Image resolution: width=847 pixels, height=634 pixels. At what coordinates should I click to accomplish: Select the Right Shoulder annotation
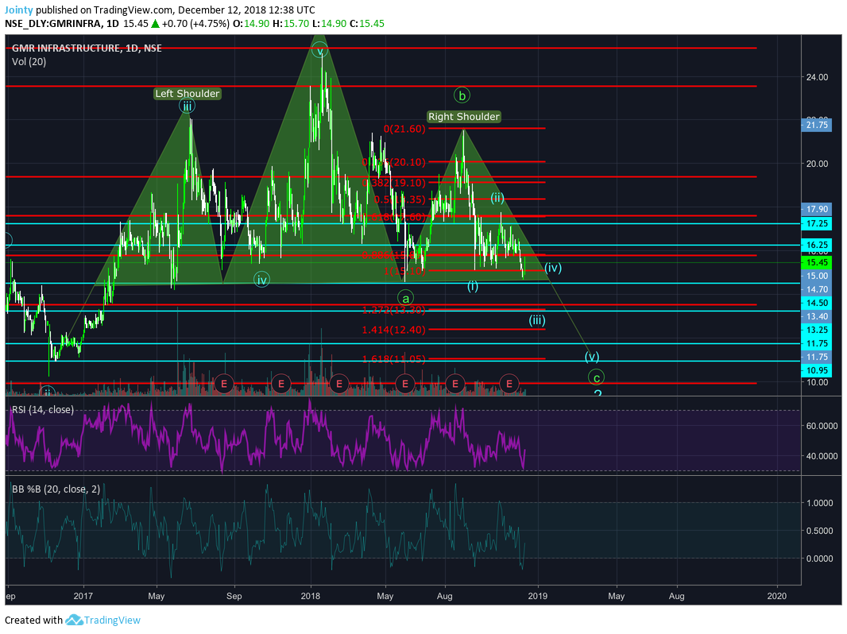point(463,117)
